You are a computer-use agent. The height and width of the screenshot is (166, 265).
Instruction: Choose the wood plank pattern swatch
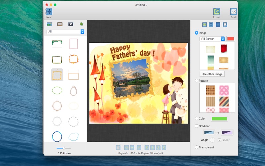[211, 102]
